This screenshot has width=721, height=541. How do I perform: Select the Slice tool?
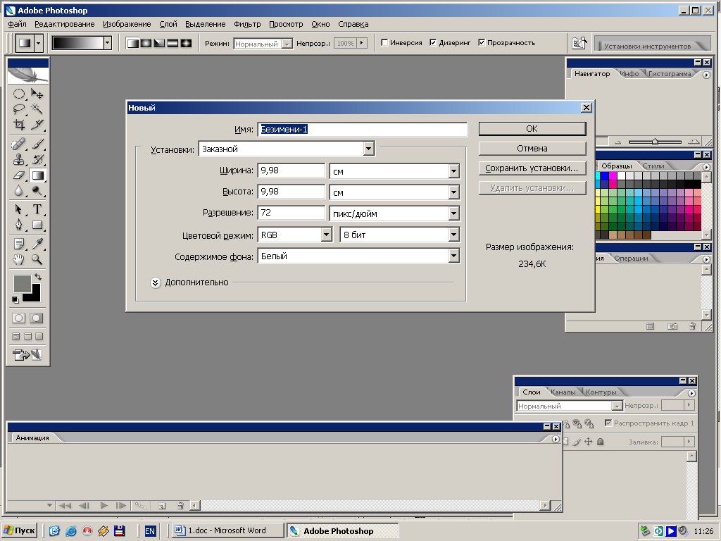37,124
